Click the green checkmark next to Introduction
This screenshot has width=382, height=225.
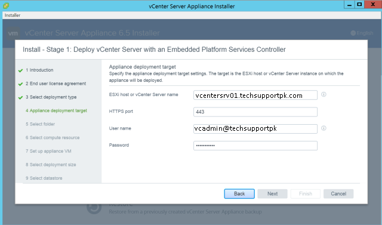pyautogui.click(x=20, y=70)
